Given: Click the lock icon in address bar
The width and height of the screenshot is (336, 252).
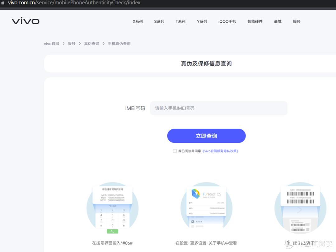Looking at the screenshot, I should tap(3, 3).
